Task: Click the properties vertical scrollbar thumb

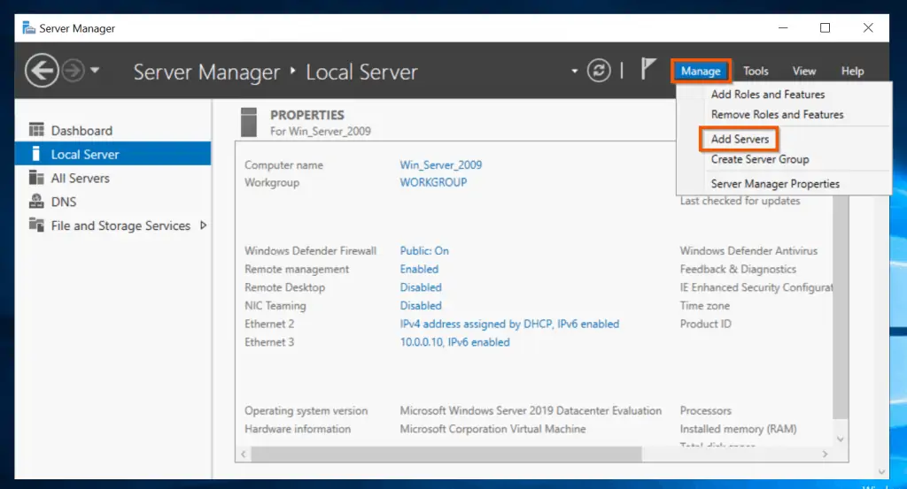Action: [x=840, y=307]
